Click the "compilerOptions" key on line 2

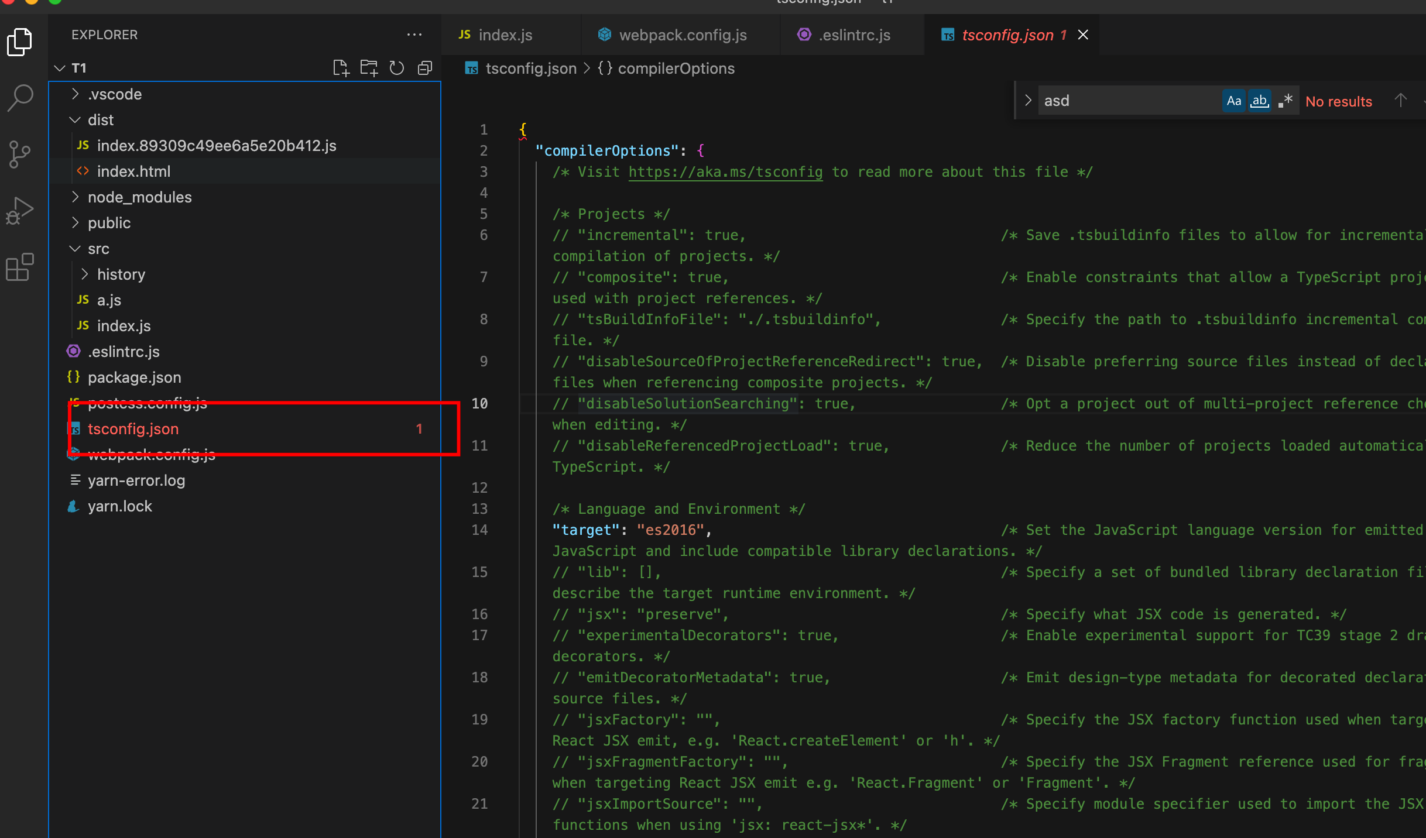point(607,151)
